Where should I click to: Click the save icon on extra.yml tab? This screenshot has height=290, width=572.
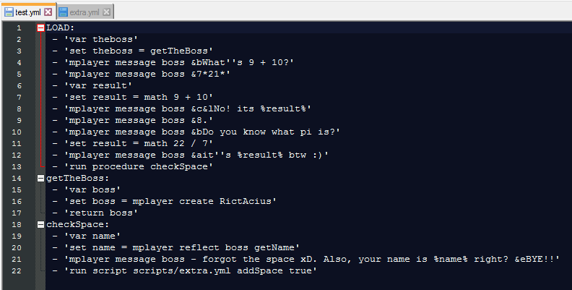[x=64, y=12]
